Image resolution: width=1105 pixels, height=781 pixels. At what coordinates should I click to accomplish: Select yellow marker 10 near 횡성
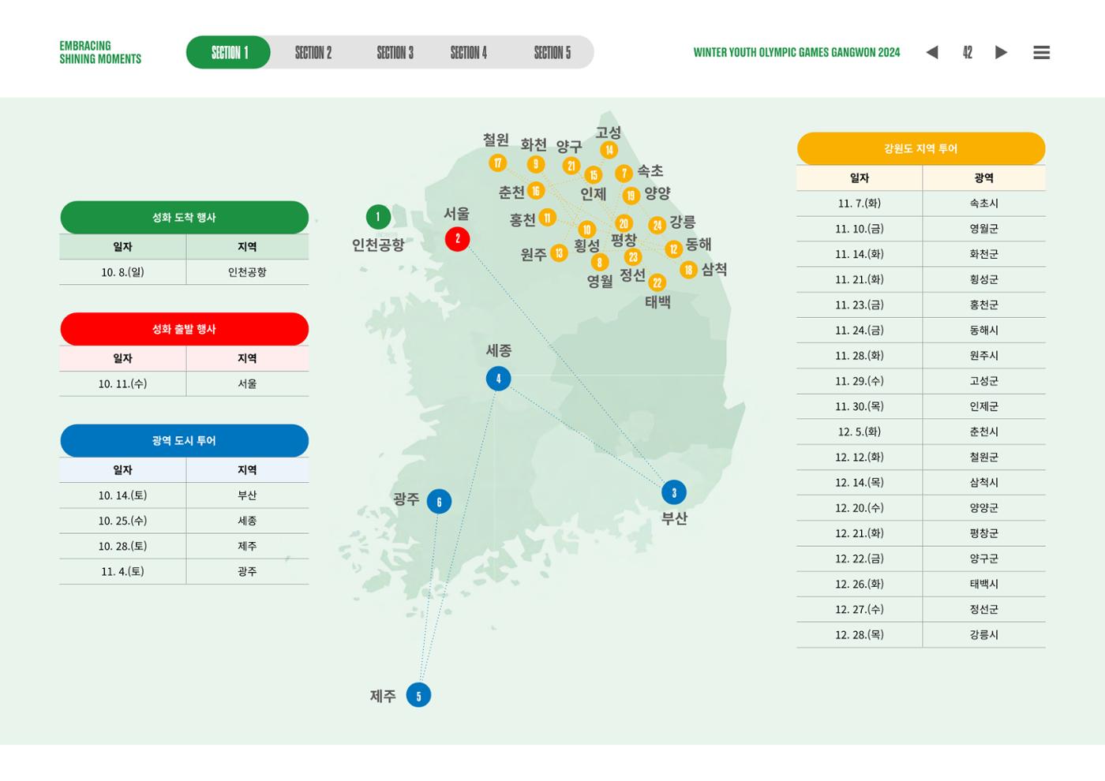point(586,230)
